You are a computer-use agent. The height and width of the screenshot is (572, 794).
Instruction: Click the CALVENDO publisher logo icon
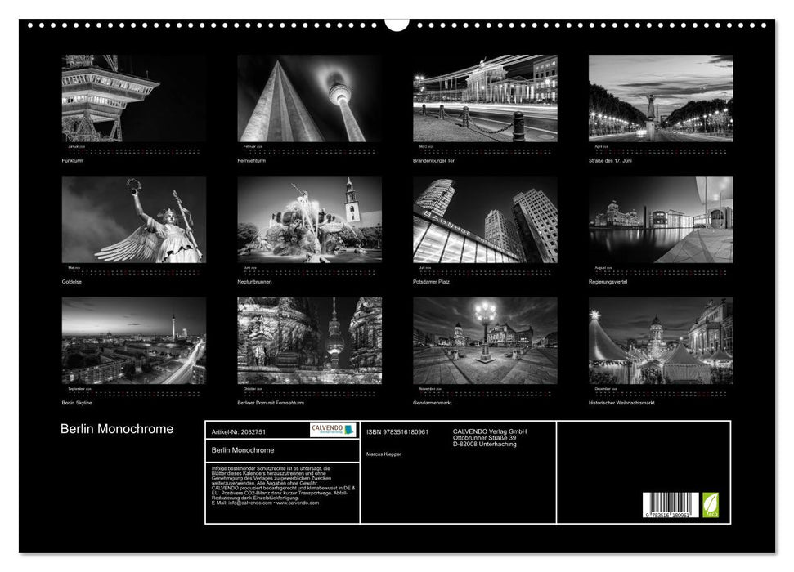(334, 431)
